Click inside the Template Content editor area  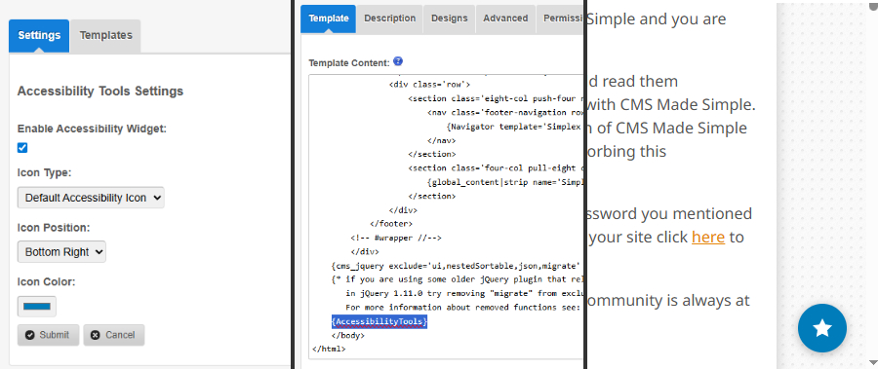(x=445, y=216)
